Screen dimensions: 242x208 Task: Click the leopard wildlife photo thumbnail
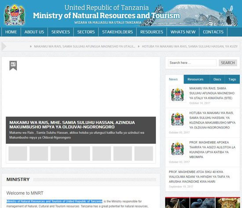click(x=227, y=203)
